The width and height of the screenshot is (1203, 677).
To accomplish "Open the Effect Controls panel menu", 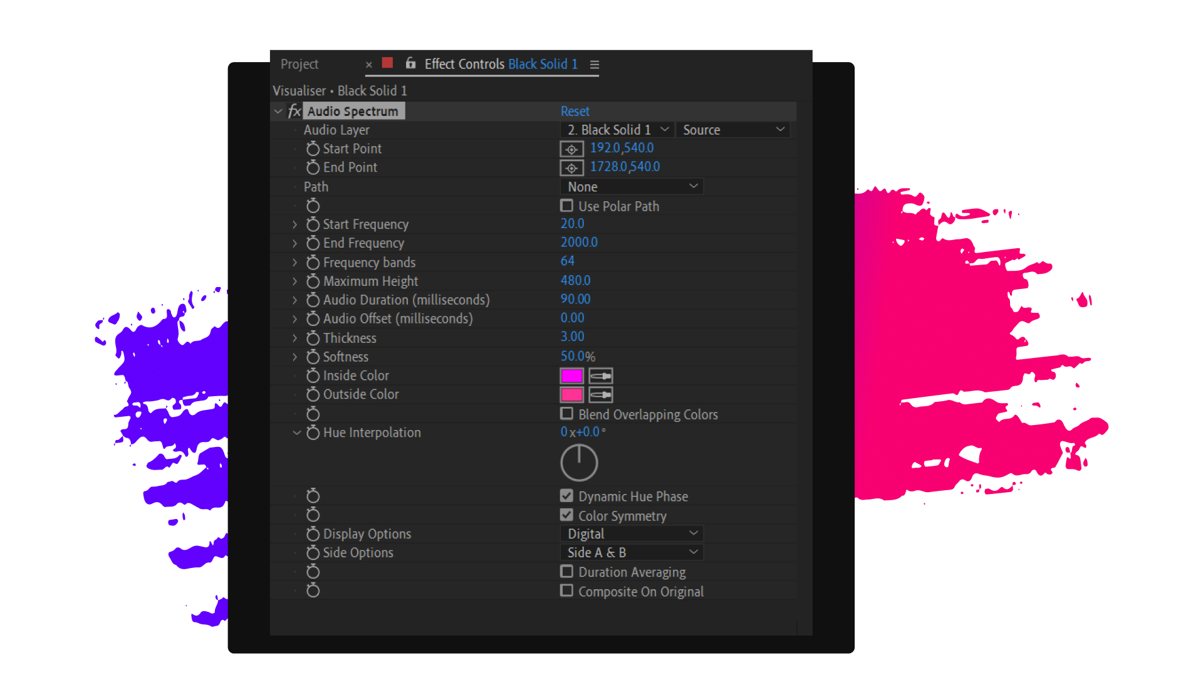I will point(595,65).
